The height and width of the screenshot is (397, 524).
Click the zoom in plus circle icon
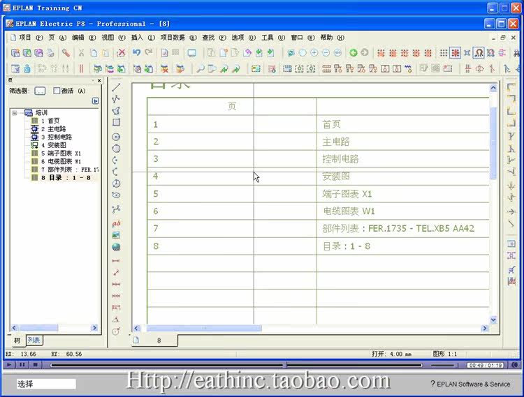pos(314,53)
